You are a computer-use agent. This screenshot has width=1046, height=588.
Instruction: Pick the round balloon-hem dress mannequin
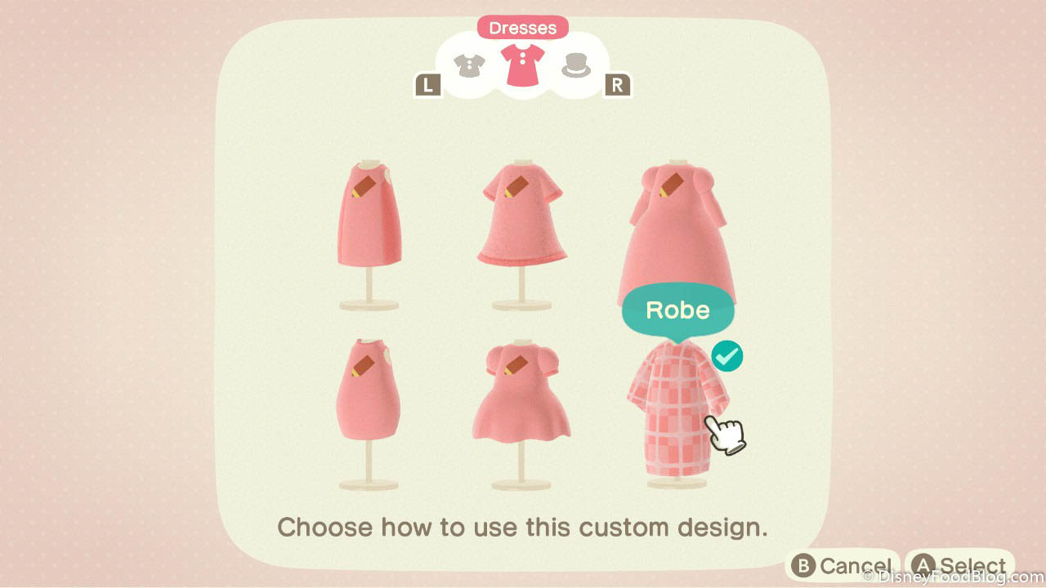369,414
